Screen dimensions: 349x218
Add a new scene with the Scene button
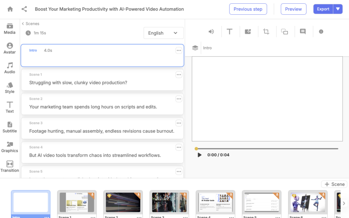tap(334, 184)
